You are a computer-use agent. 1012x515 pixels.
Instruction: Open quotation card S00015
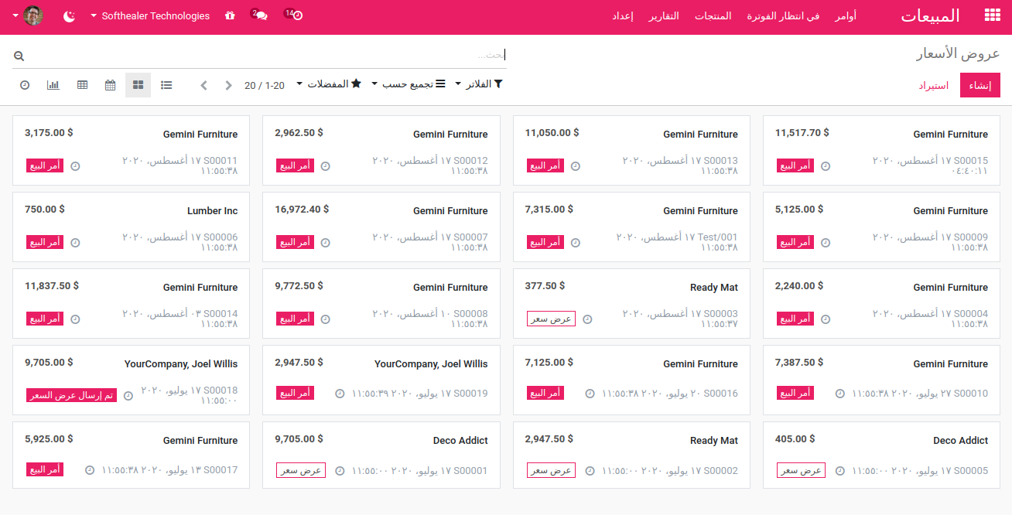tap(881, 150)
